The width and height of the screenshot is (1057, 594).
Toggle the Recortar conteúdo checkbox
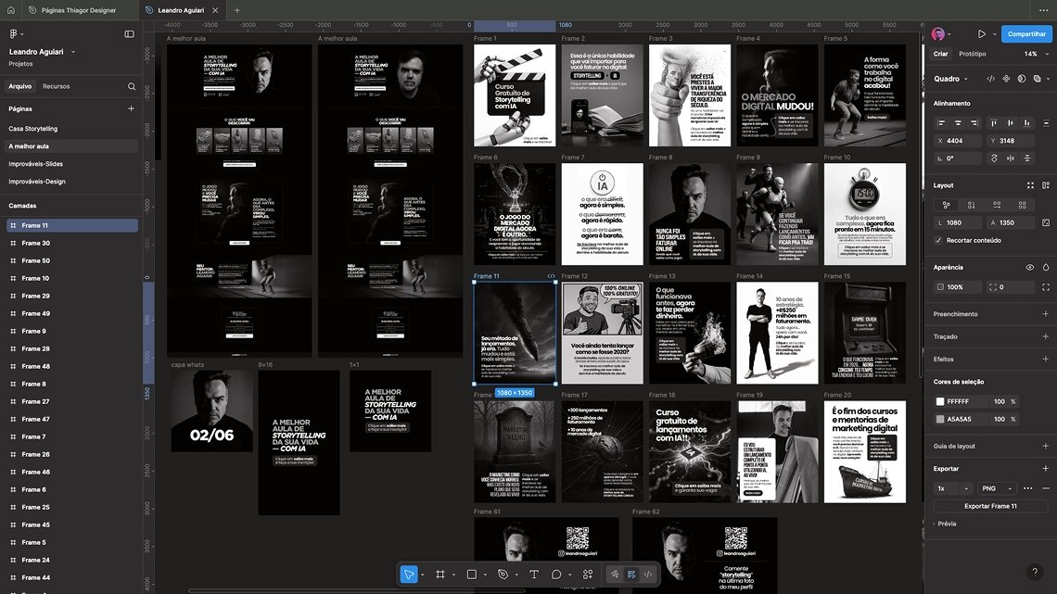point(938,240)
